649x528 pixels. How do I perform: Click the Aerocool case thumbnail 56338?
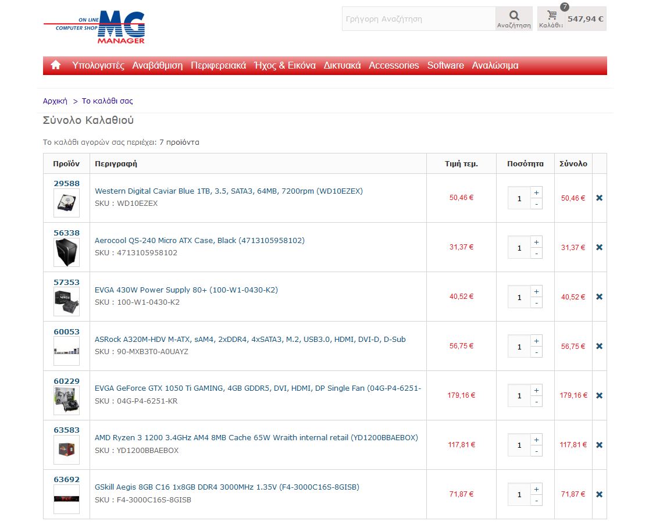(66, 252)
